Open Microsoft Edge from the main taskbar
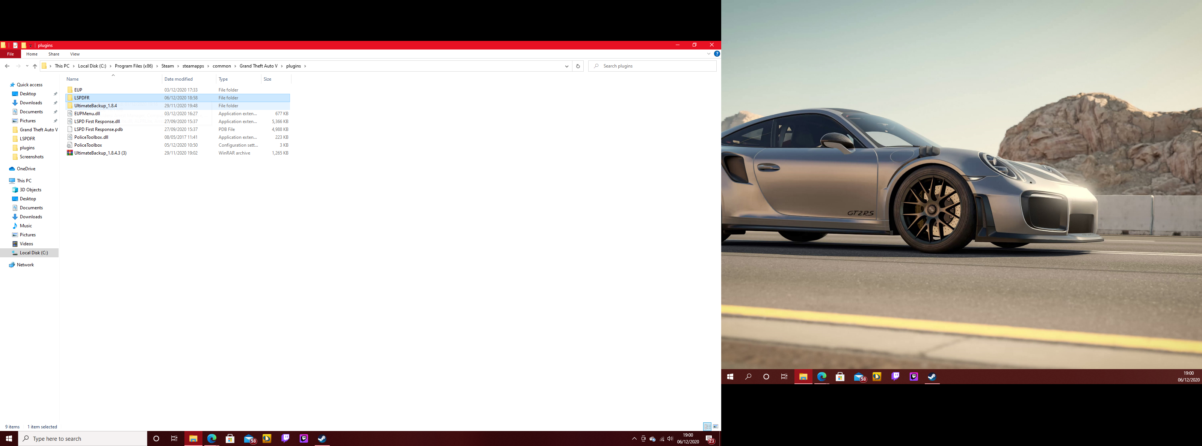 [212, 438]
